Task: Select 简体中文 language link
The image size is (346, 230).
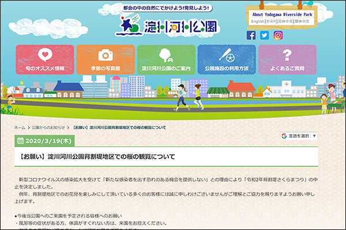Action: [x=285, y=21]
